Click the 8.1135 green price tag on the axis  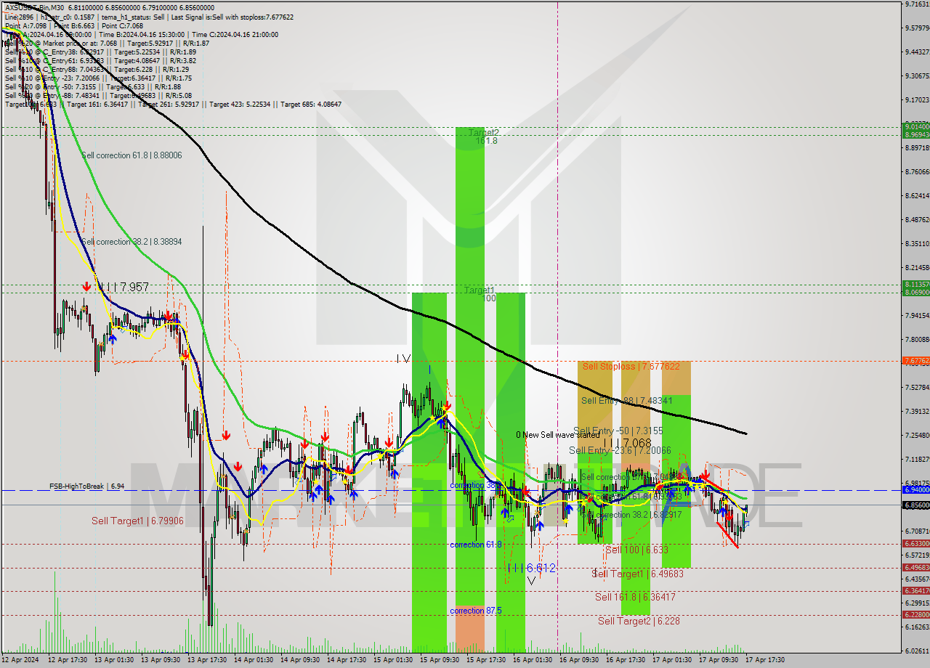tap(915, 284)
